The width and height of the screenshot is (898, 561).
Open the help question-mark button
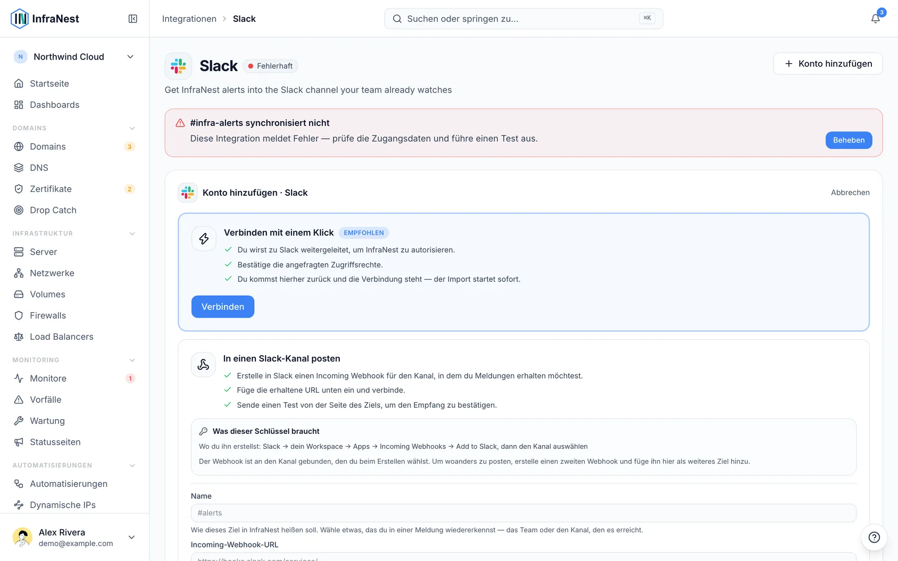(x=874, y=537)
